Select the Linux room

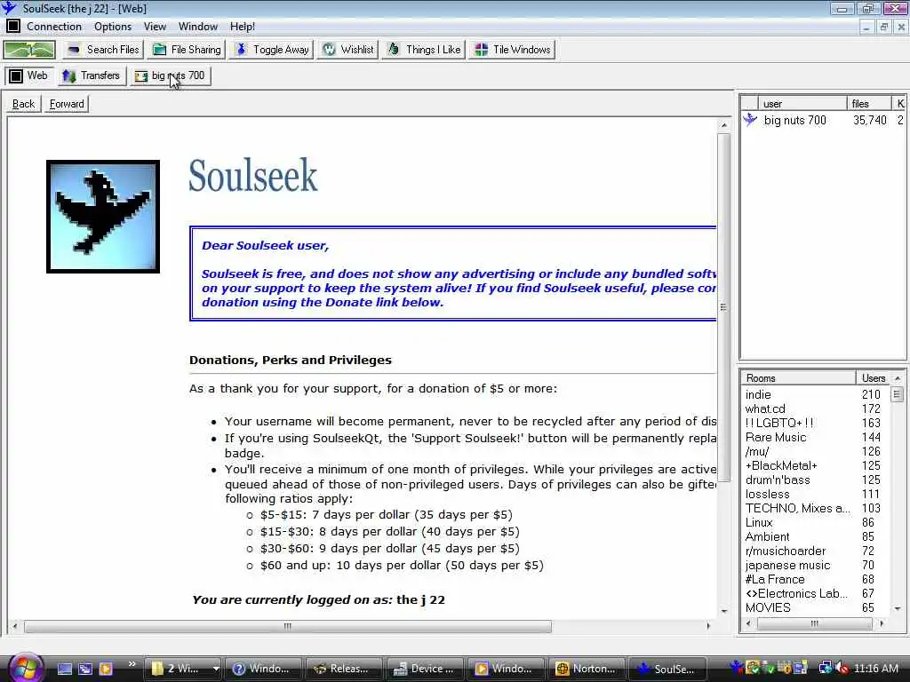[x=816, y=522]
